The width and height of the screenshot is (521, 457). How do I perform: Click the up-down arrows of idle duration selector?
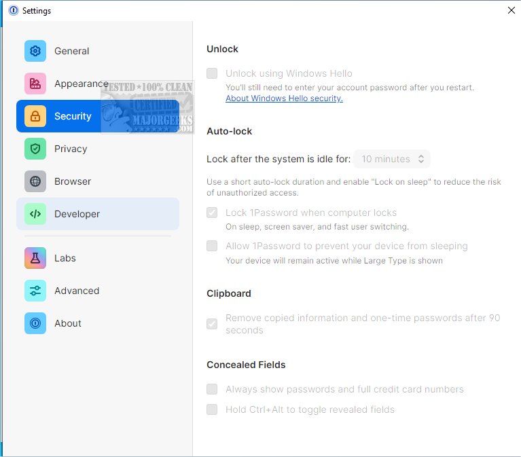click(x=421, y=159)
